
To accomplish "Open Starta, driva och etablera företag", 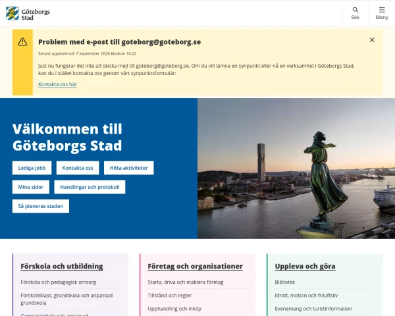I will pos(186,282).
